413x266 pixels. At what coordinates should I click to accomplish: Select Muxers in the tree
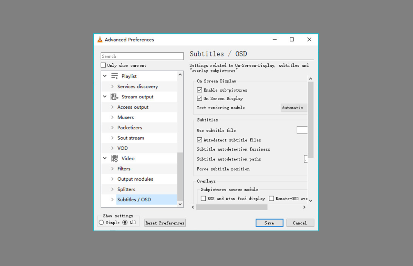click(125, 117)
